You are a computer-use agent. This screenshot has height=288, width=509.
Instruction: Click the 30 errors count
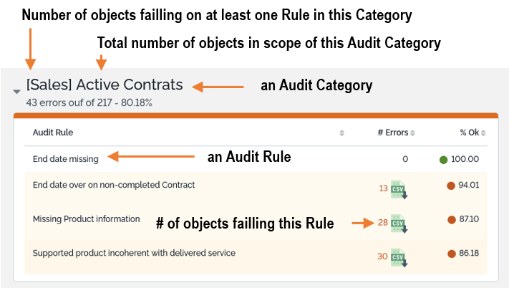pos(383,256)
